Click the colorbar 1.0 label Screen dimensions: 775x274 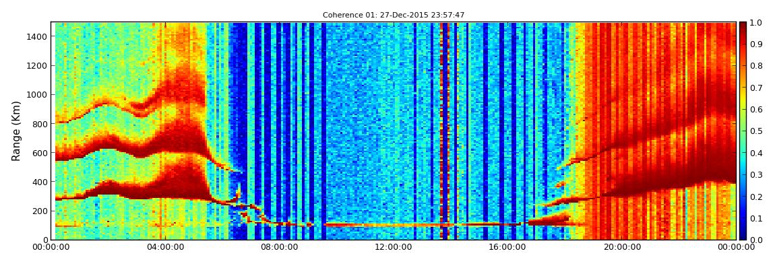click(756, 23)
